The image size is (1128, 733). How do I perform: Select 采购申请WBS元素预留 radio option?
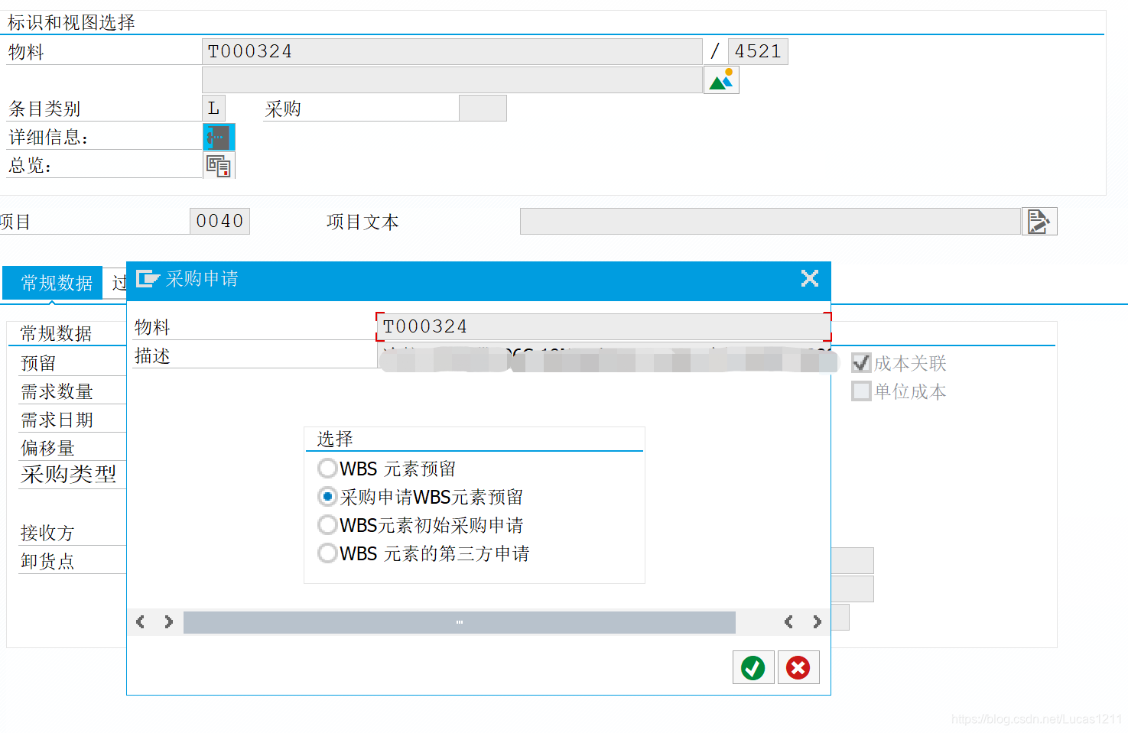point(327,497)
